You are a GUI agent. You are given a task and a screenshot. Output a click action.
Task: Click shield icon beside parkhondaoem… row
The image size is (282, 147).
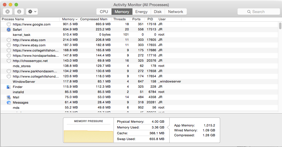point(9,71)
